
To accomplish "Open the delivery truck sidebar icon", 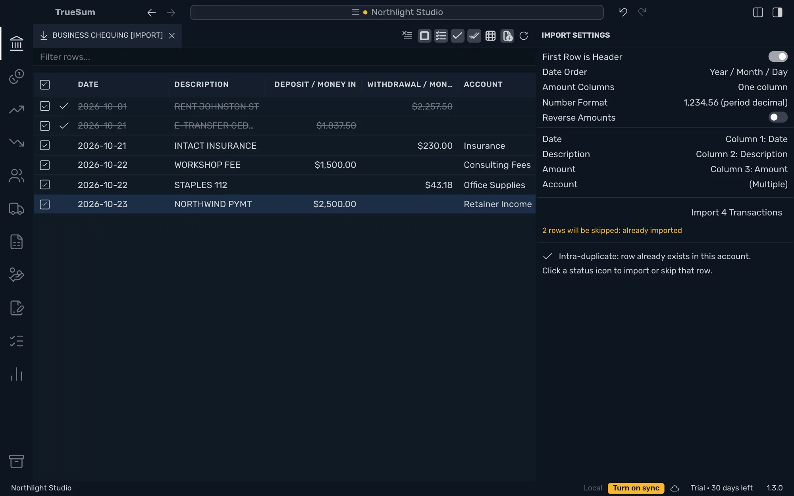I will point(16,208).
